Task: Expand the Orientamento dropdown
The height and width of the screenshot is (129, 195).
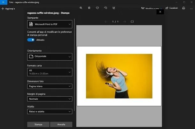Action: [x=50, y=57]
